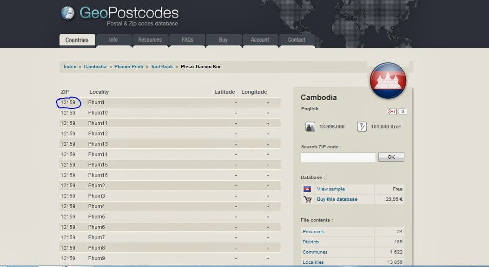Select the Phum8 locality row
489x267 pixels.
170,248
